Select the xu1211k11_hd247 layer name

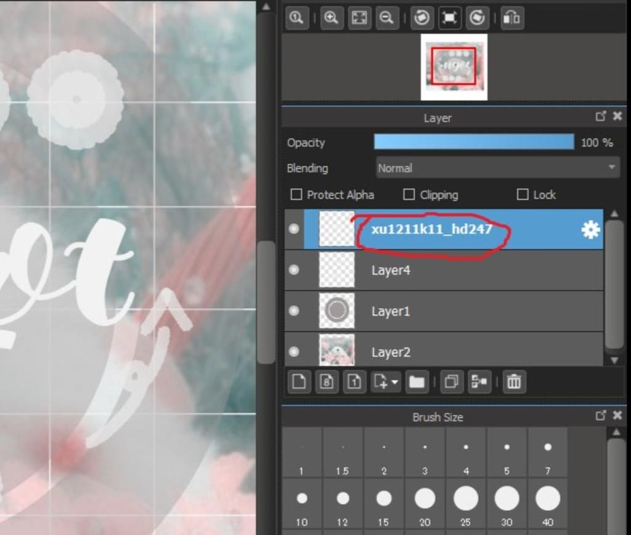point(431,229)
